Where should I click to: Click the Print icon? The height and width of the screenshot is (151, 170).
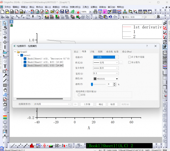tap(95, 12)
